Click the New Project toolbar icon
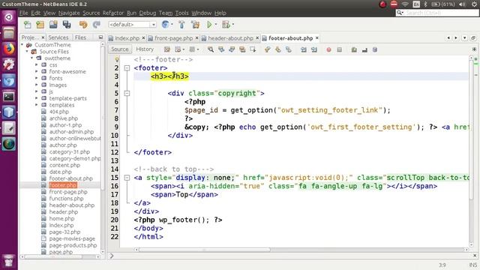 pos(40,25)
